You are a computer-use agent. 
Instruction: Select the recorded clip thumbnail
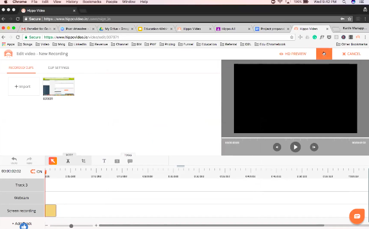point(59,87)
